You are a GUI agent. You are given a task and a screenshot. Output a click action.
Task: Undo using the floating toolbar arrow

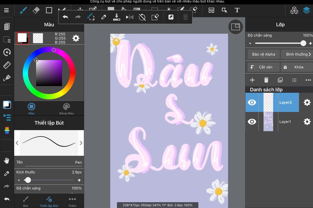(65, 17)
